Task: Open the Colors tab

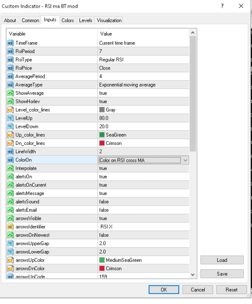Action: tap(68, 20)
